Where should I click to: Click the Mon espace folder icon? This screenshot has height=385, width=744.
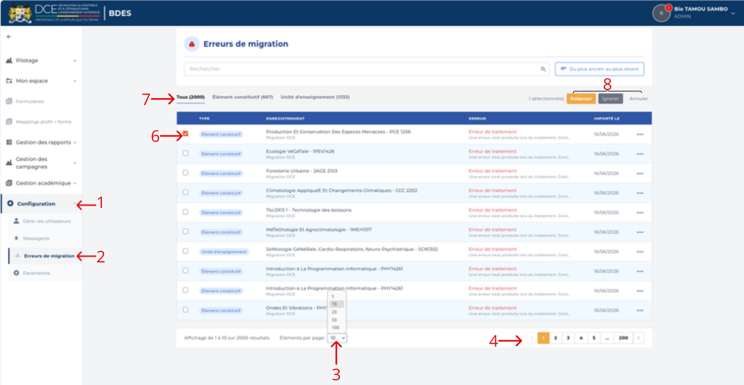click(x=9, y=81)
